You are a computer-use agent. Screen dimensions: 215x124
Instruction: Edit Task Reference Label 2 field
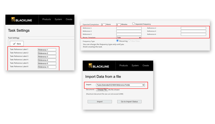[x=47, y=53]
